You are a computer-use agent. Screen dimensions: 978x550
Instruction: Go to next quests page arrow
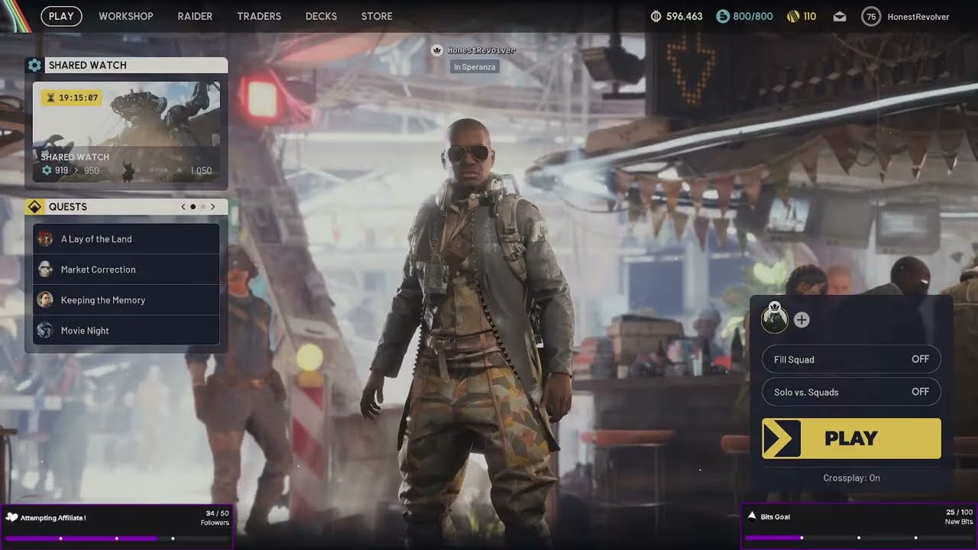[x=212, y=207]
